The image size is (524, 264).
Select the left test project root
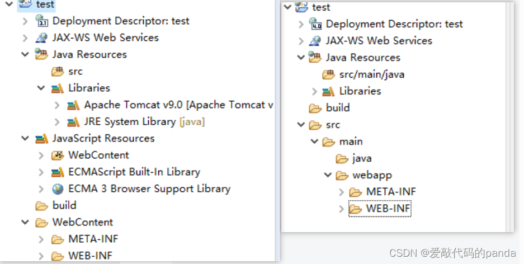[x=36, y=4]
